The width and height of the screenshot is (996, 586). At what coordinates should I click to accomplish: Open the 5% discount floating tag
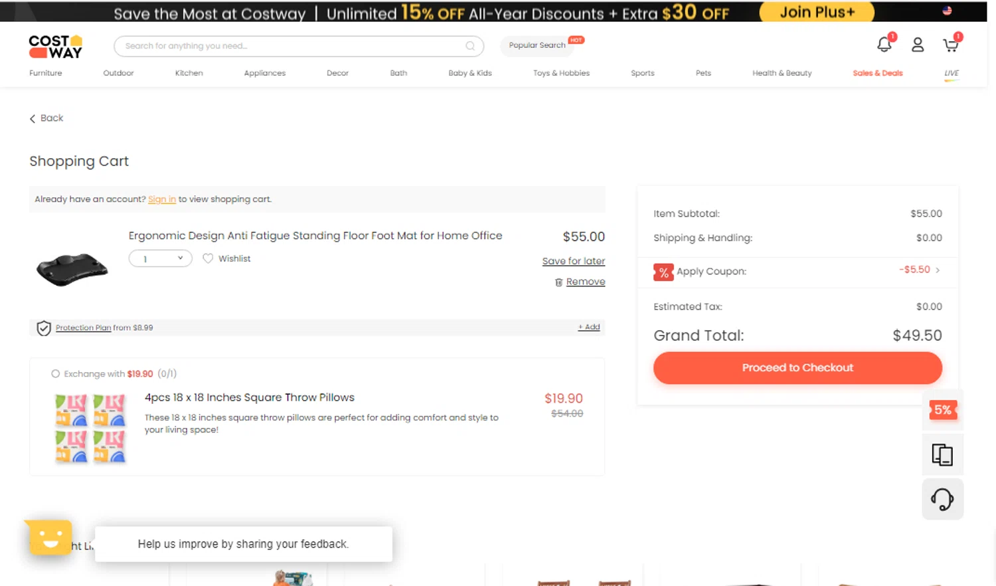tap(942, 410)
